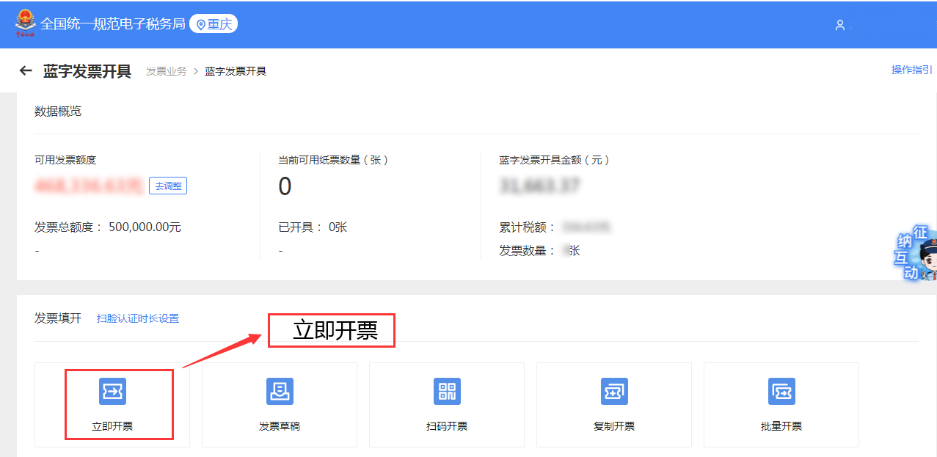Open the 征纳互动 mascot assistant
The height and width of the screenshot is (457, 937).
[917, 255]
